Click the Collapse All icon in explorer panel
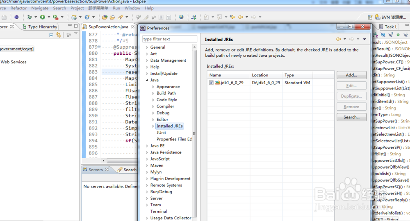410x221 pixels. pos(51,35)
